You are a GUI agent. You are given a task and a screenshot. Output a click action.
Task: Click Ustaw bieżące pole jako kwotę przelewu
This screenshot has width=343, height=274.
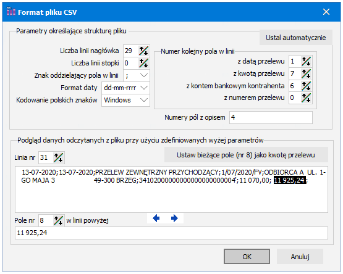[x=246, y=155]
